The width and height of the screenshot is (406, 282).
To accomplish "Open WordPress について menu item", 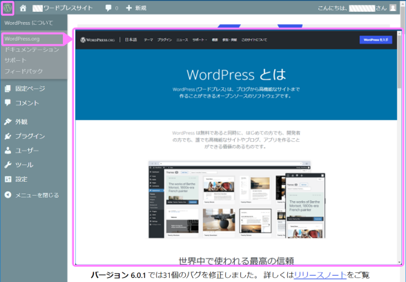I will 29,23.
